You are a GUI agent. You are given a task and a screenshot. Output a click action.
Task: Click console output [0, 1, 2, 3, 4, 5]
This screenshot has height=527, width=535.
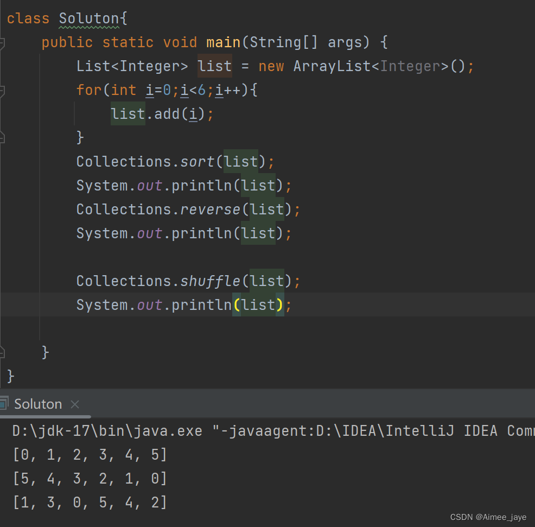(90, 455)
